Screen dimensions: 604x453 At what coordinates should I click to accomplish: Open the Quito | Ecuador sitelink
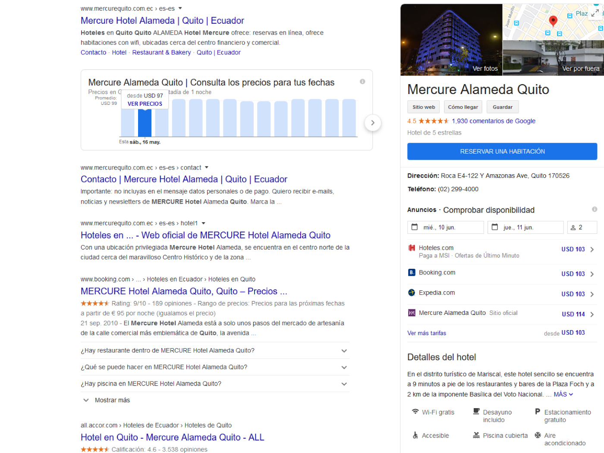point(218,53)
